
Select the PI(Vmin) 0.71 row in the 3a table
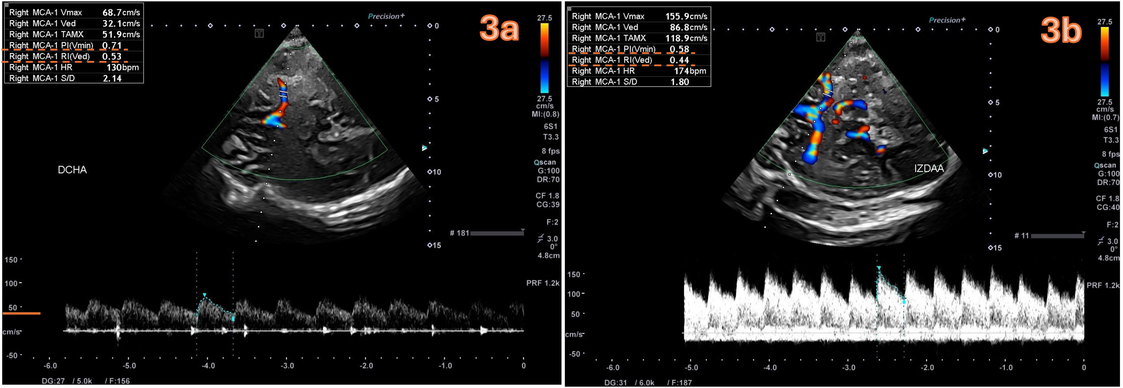pos(73,45)
